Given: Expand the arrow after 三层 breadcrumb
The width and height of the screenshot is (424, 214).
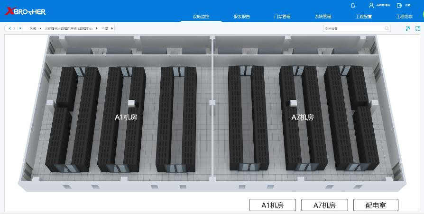Looking at the screenshot, I should click(x=112, y=28).
